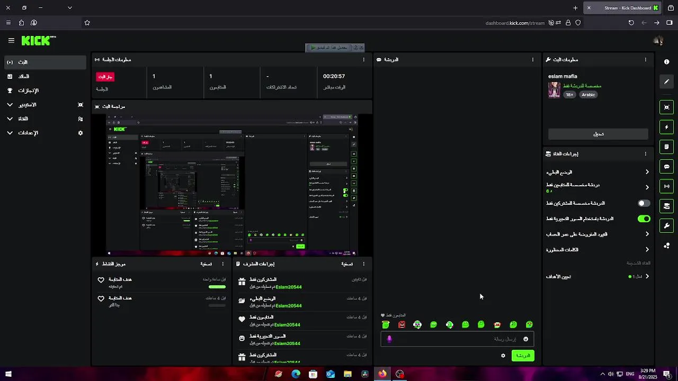Open the Kick hamburger menu

tap(11, 40)
